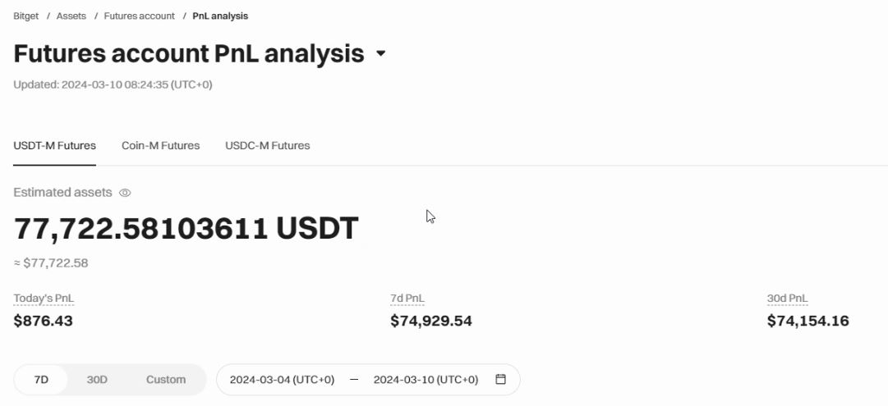The height and width of the screenshot is (406, 888).
Task: Go to the Bitget breadcrumb link
Action: 26,16
